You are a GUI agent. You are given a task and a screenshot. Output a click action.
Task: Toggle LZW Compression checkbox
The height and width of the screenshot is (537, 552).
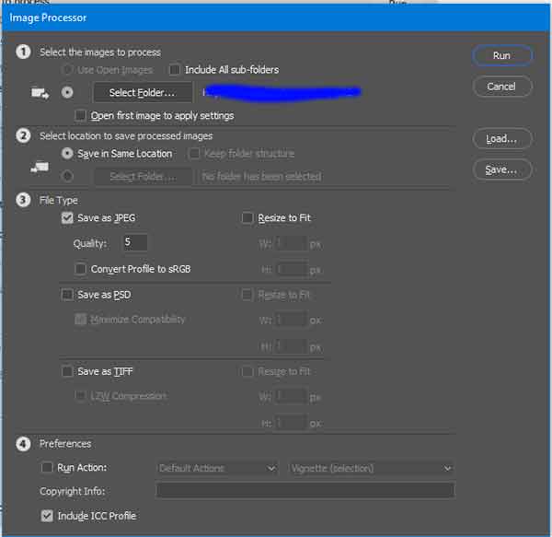click(80, 396)
